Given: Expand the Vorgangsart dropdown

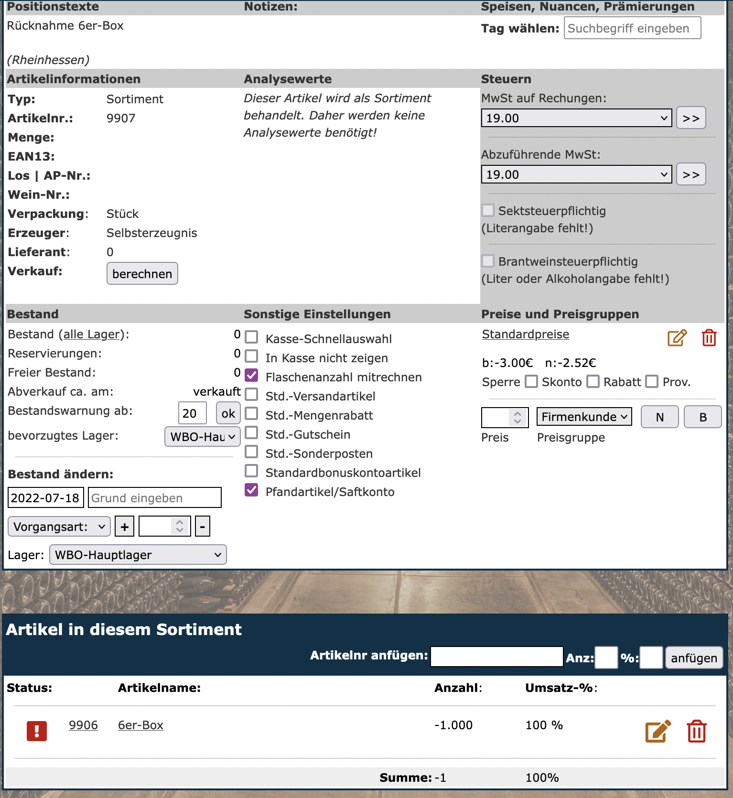Looking at the screenshot, I should (59, 527).
